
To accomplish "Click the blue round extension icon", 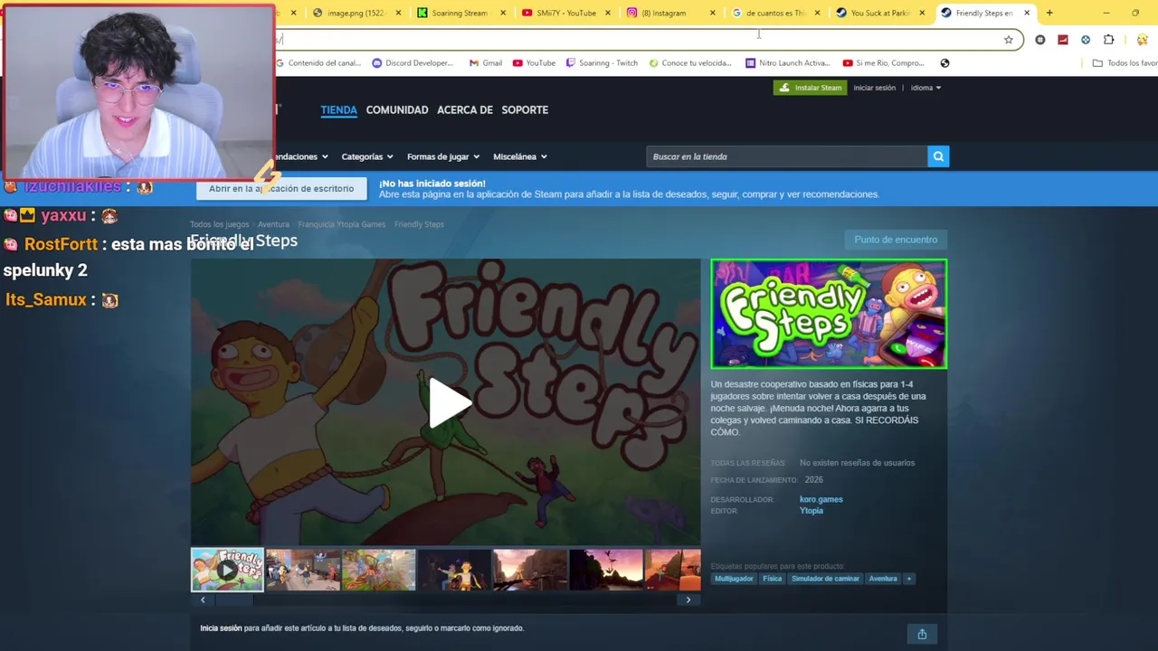I will [1086, 40].
